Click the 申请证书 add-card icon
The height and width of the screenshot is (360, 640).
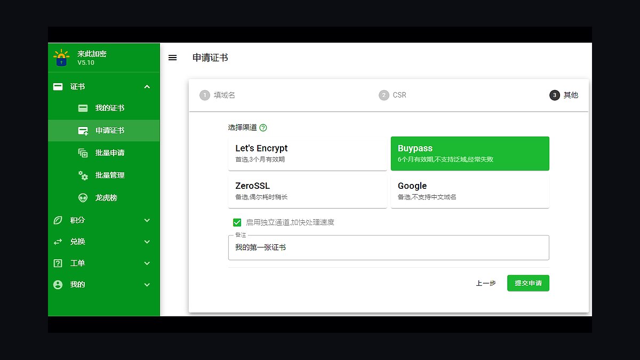coord(83,131)
